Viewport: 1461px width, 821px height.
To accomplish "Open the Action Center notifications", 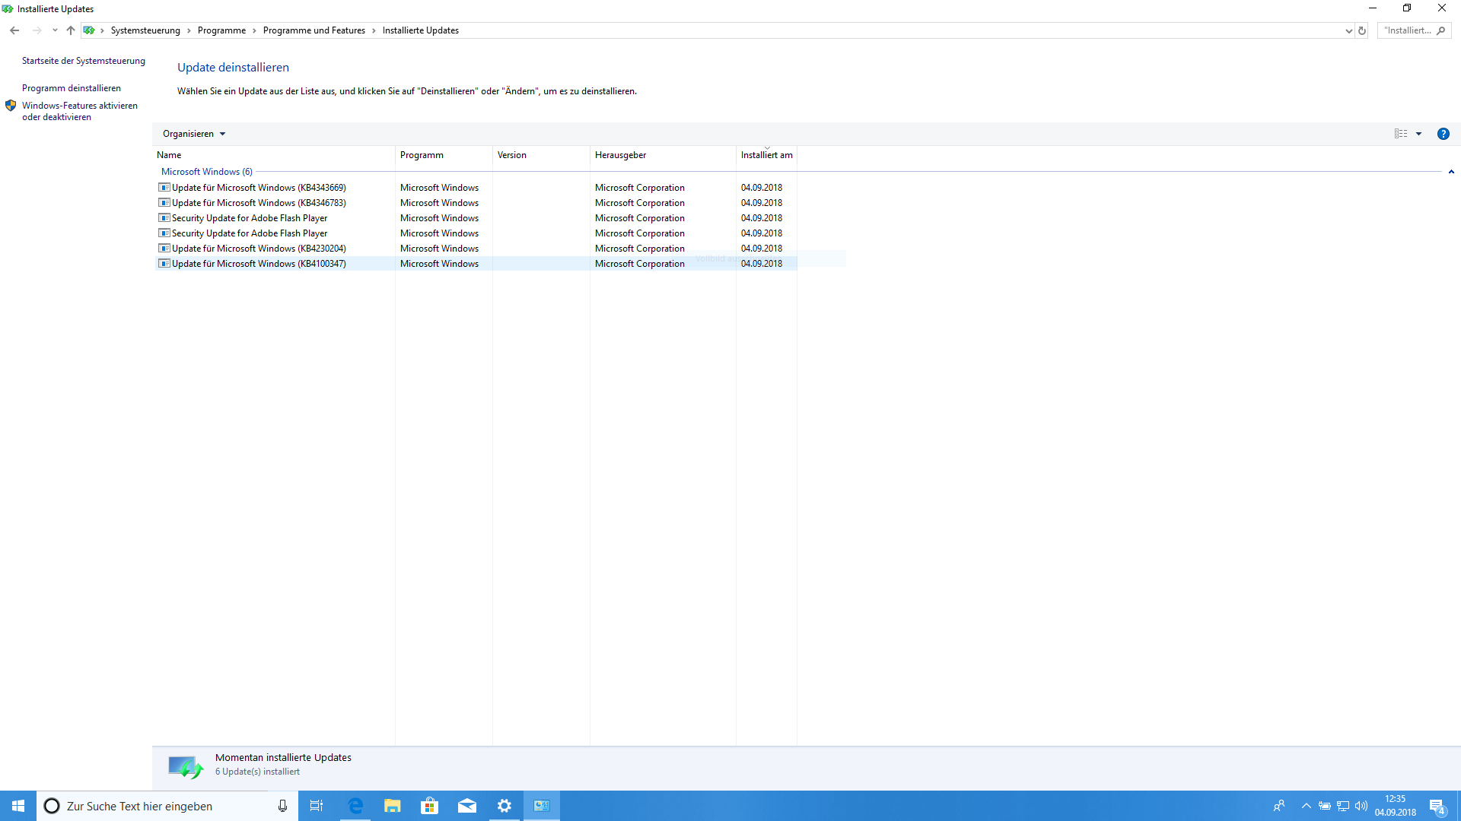I will (1437, 806).
